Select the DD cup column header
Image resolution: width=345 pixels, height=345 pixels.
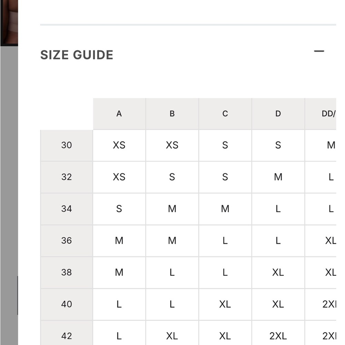click(x=321, y=114)
